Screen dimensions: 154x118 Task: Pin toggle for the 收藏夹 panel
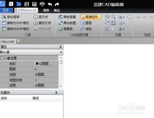[56, 93]
